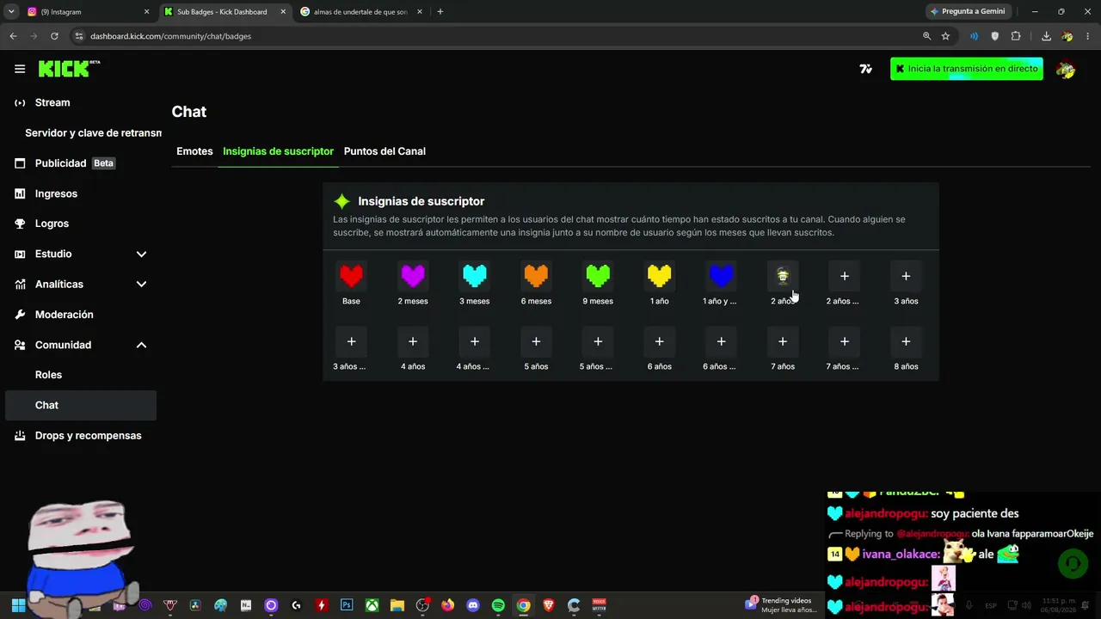
Task: Bookmark this page with the star icon
Action: [x=945, y=36]
